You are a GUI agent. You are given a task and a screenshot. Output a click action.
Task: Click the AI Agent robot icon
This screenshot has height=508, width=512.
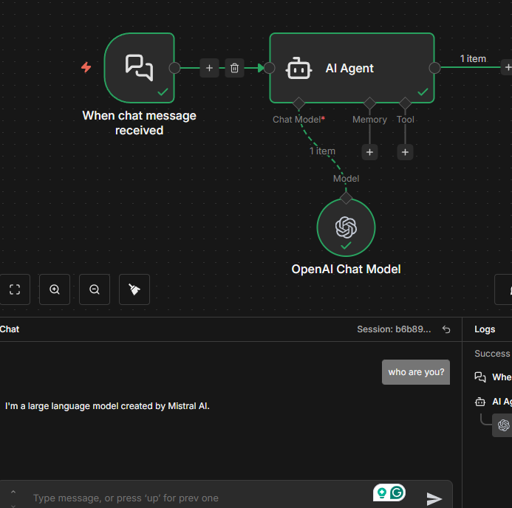pyautogui.click(x=298, y=68)
